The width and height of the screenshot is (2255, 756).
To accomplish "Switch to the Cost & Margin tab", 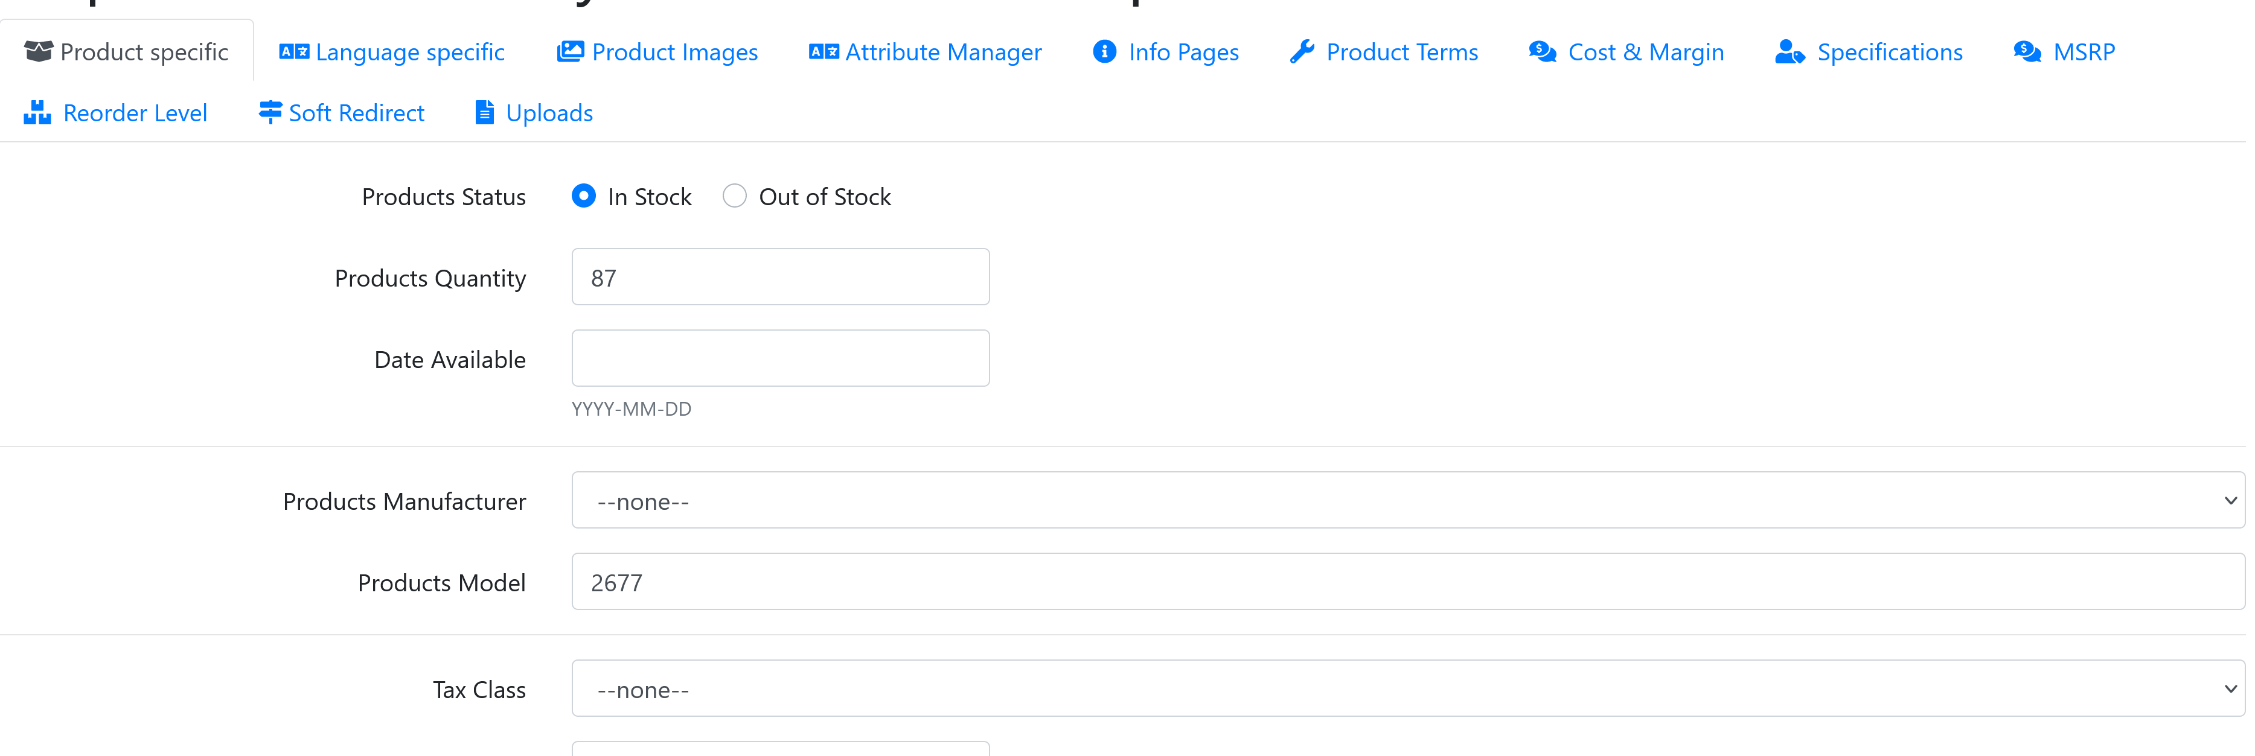I will [1626, 52].
